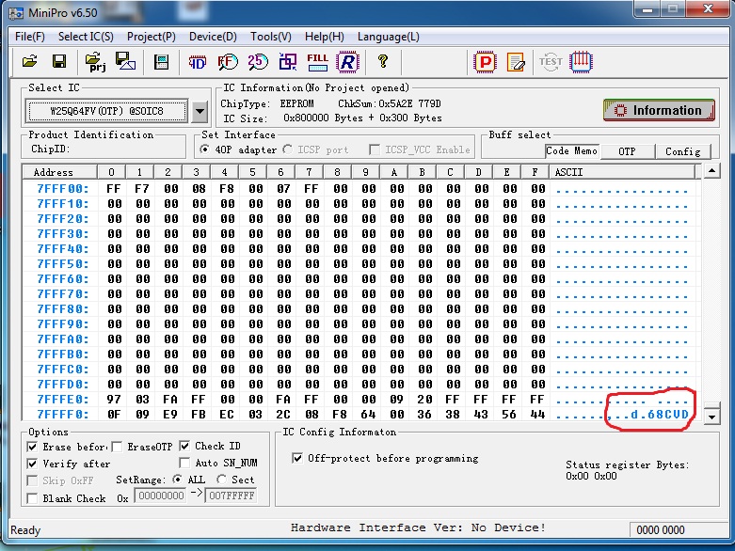Open the Device(D) menu
This screenshot has width=735, height=551.
pos(213,37)
